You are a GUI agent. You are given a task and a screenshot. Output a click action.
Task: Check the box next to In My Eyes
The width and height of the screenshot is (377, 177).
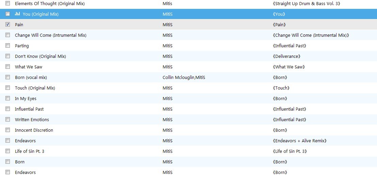pos(8,99)
